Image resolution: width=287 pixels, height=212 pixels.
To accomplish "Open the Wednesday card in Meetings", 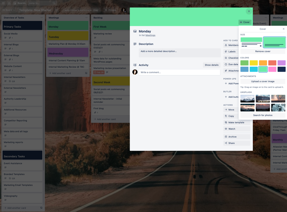I will [68, 52].
